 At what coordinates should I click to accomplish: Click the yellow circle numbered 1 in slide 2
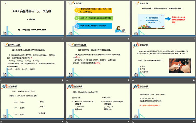point(76,10)
